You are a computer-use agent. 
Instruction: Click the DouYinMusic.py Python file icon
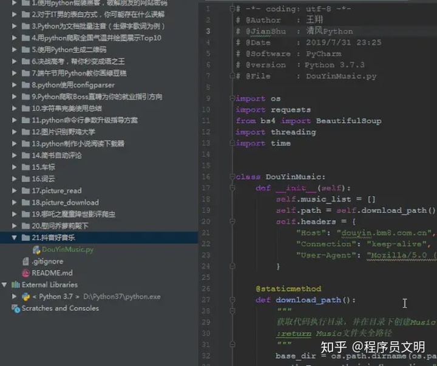[x=36, y=249]
